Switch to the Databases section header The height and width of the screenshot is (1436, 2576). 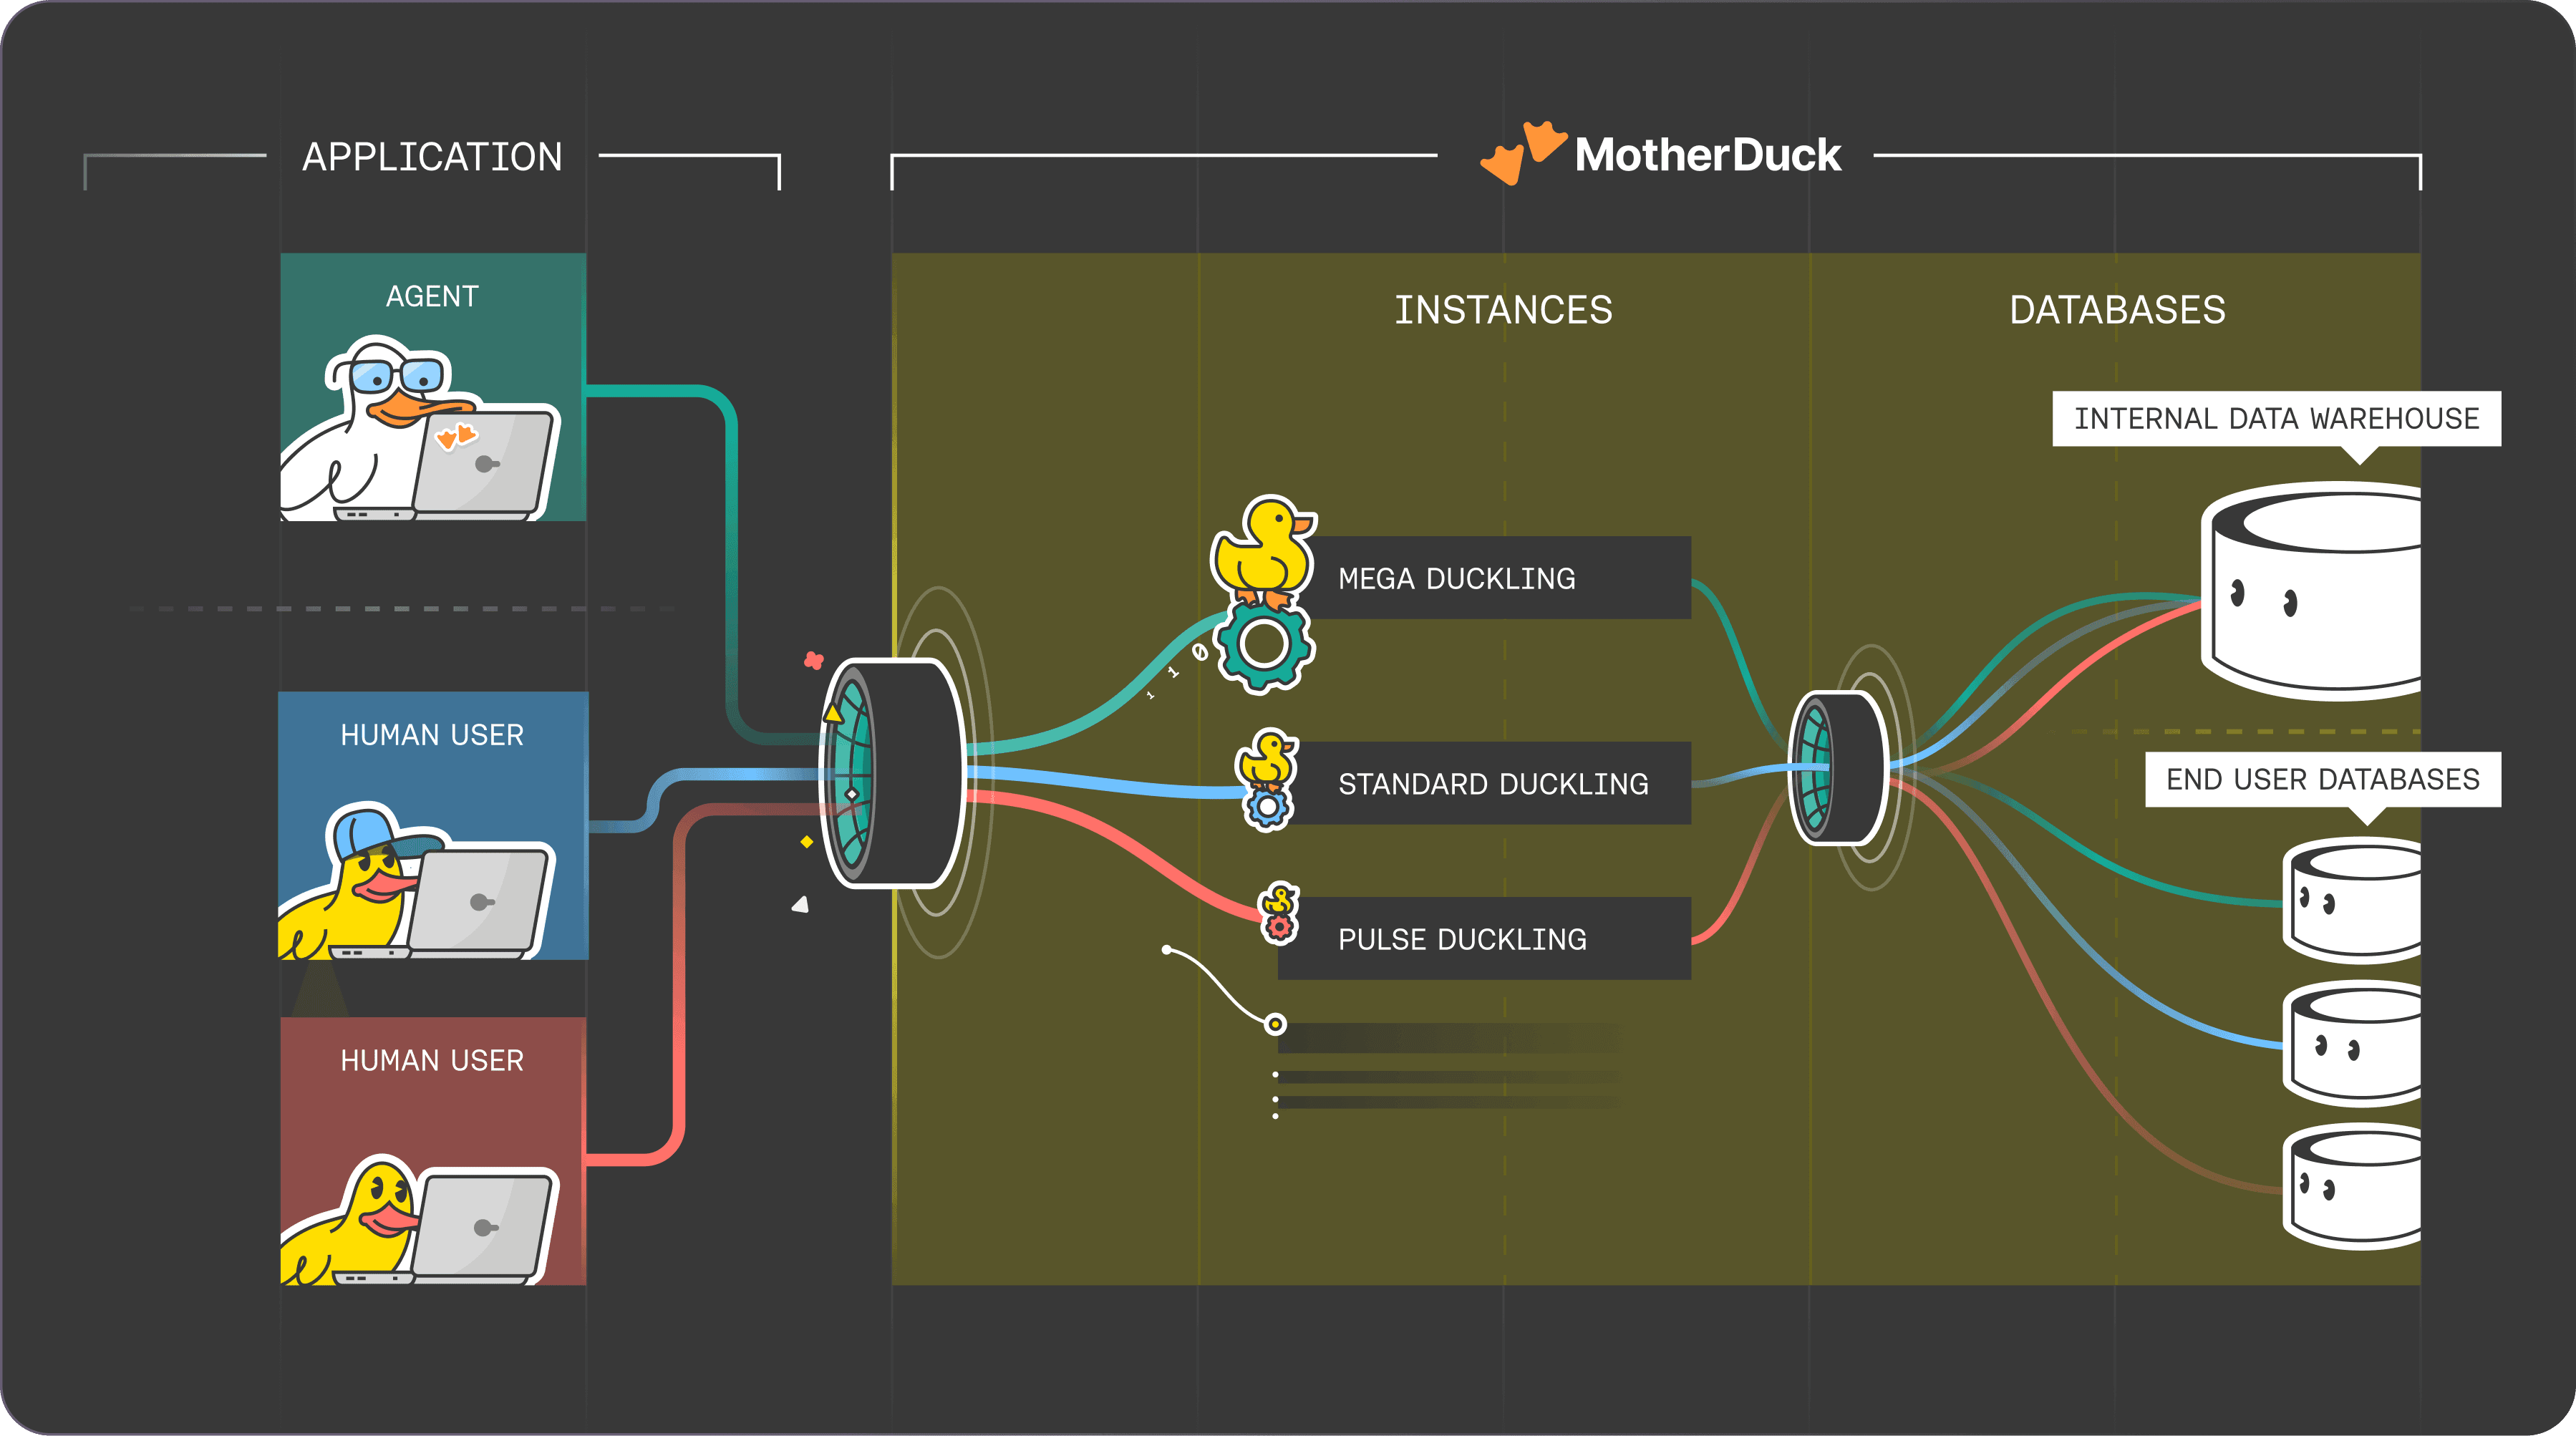click(2117, 310)
